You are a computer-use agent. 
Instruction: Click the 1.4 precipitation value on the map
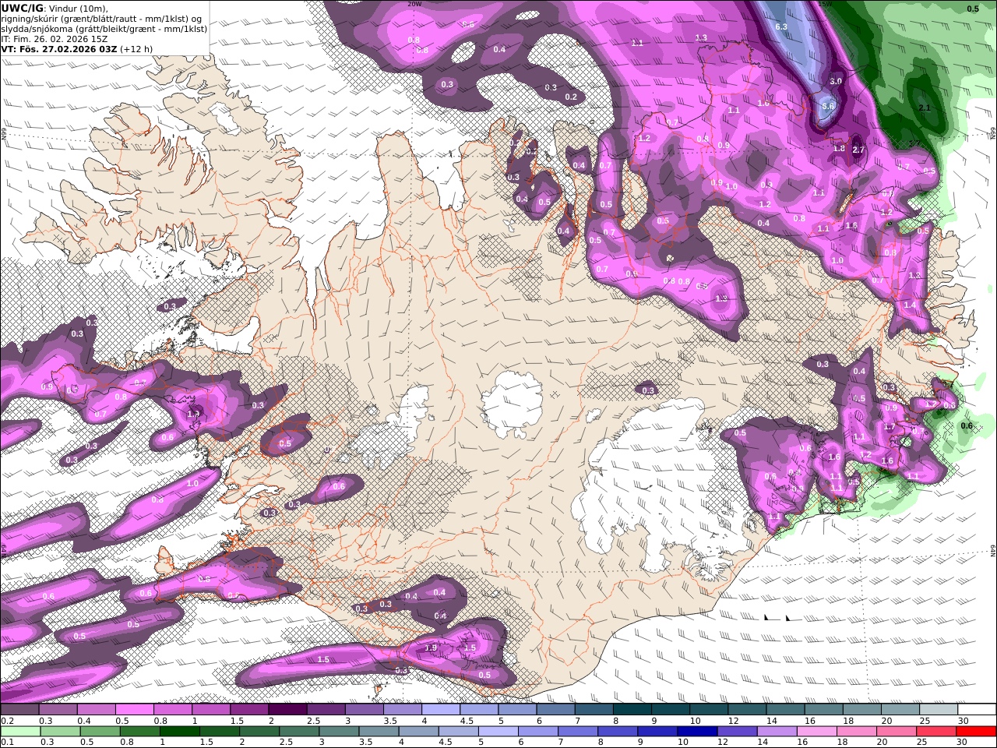[x=910, y=305]
